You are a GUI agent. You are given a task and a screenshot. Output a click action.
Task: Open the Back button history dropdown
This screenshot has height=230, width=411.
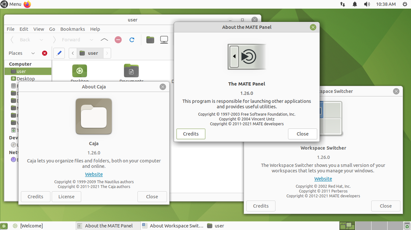pos(41,40)
